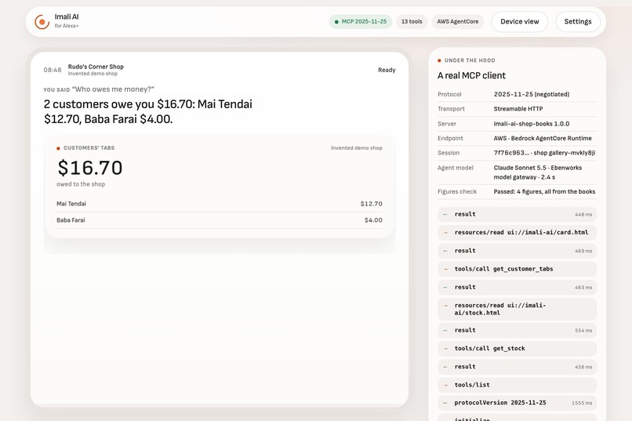Open the result log entry with 554 ms
The image size is (632, 421).
(518, 330)
